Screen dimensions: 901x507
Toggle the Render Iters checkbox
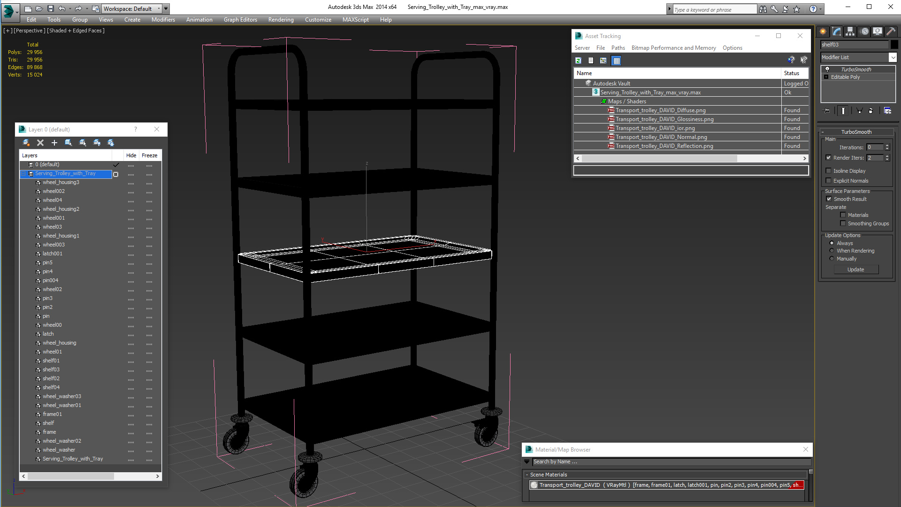tap(828, 158)
